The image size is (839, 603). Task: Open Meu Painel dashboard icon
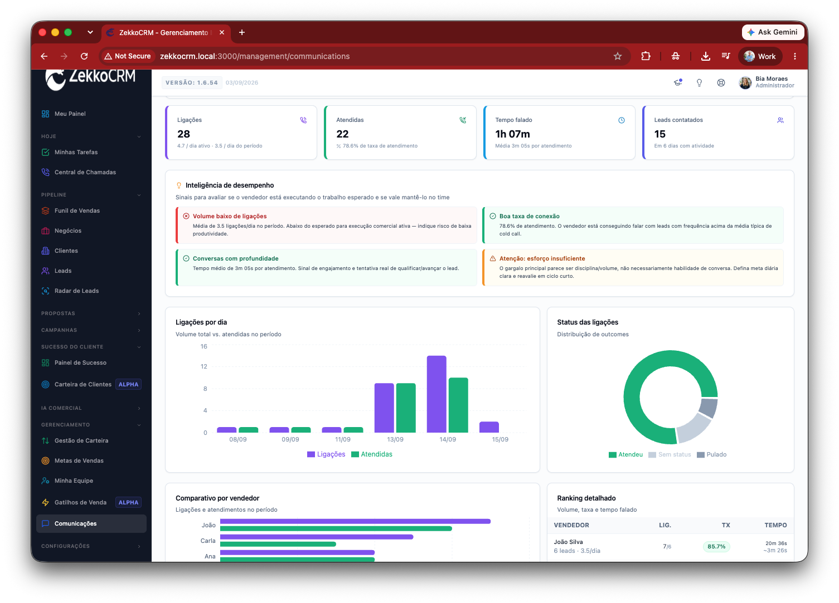pyautogui.click(x=45, y=114)
